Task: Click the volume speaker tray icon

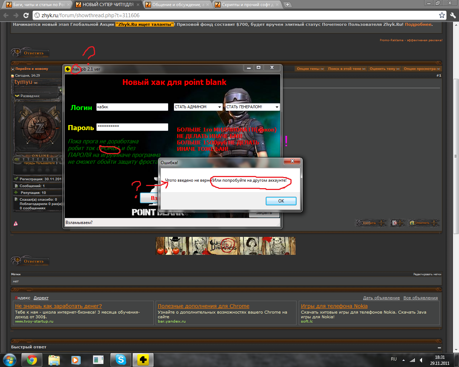Action: click(x=421, y=360)
